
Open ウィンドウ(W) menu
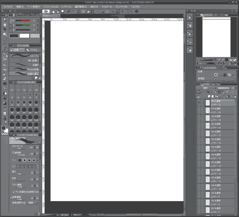(x=121, y=7)
